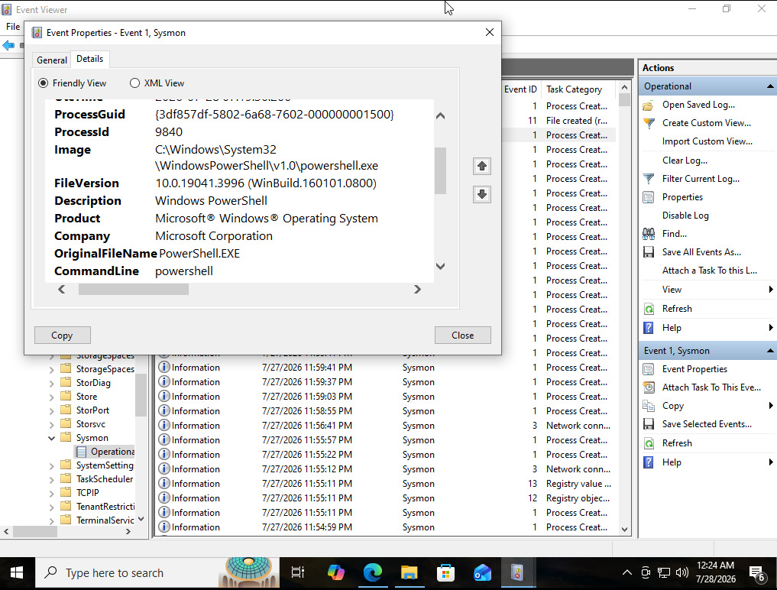Click the Create Custom View funnel icon
The width and height of the screenshot is (777, 590).
tap(648, 124)
